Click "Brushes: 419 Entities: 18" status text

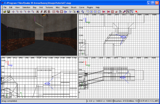(125, 101)
